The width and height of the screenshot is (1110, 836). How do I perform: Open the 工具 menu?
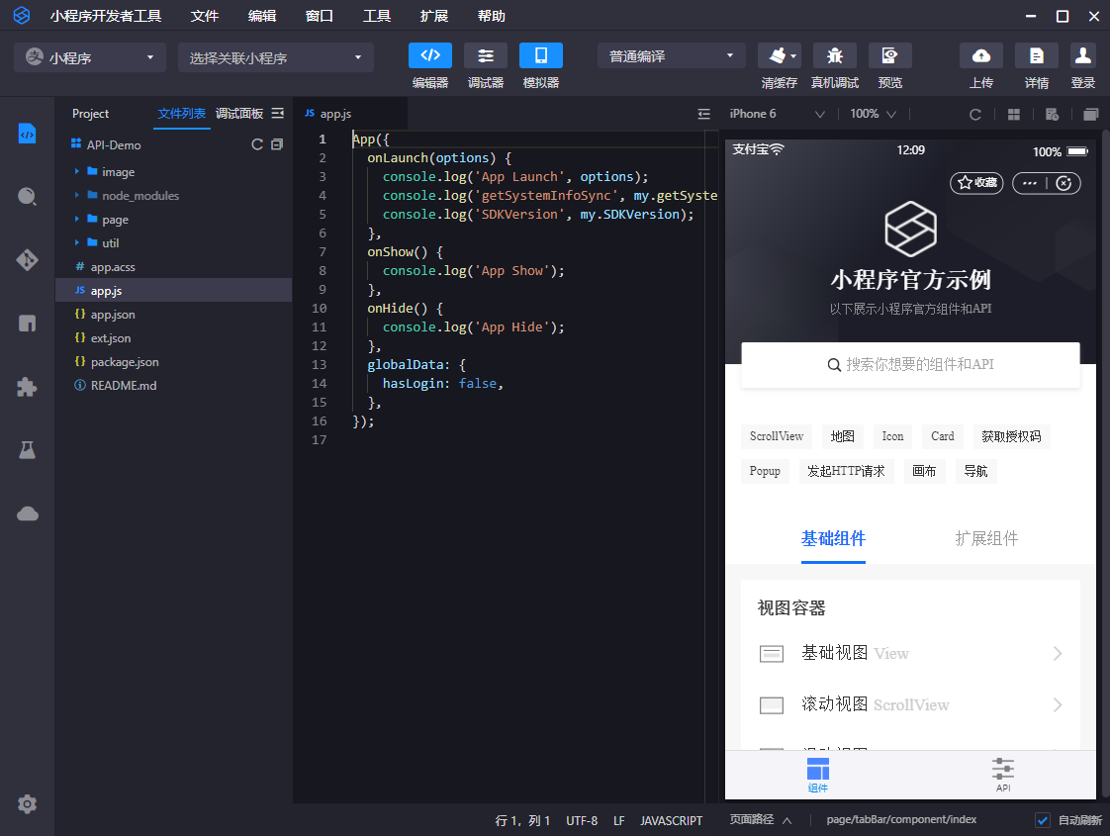377,16
